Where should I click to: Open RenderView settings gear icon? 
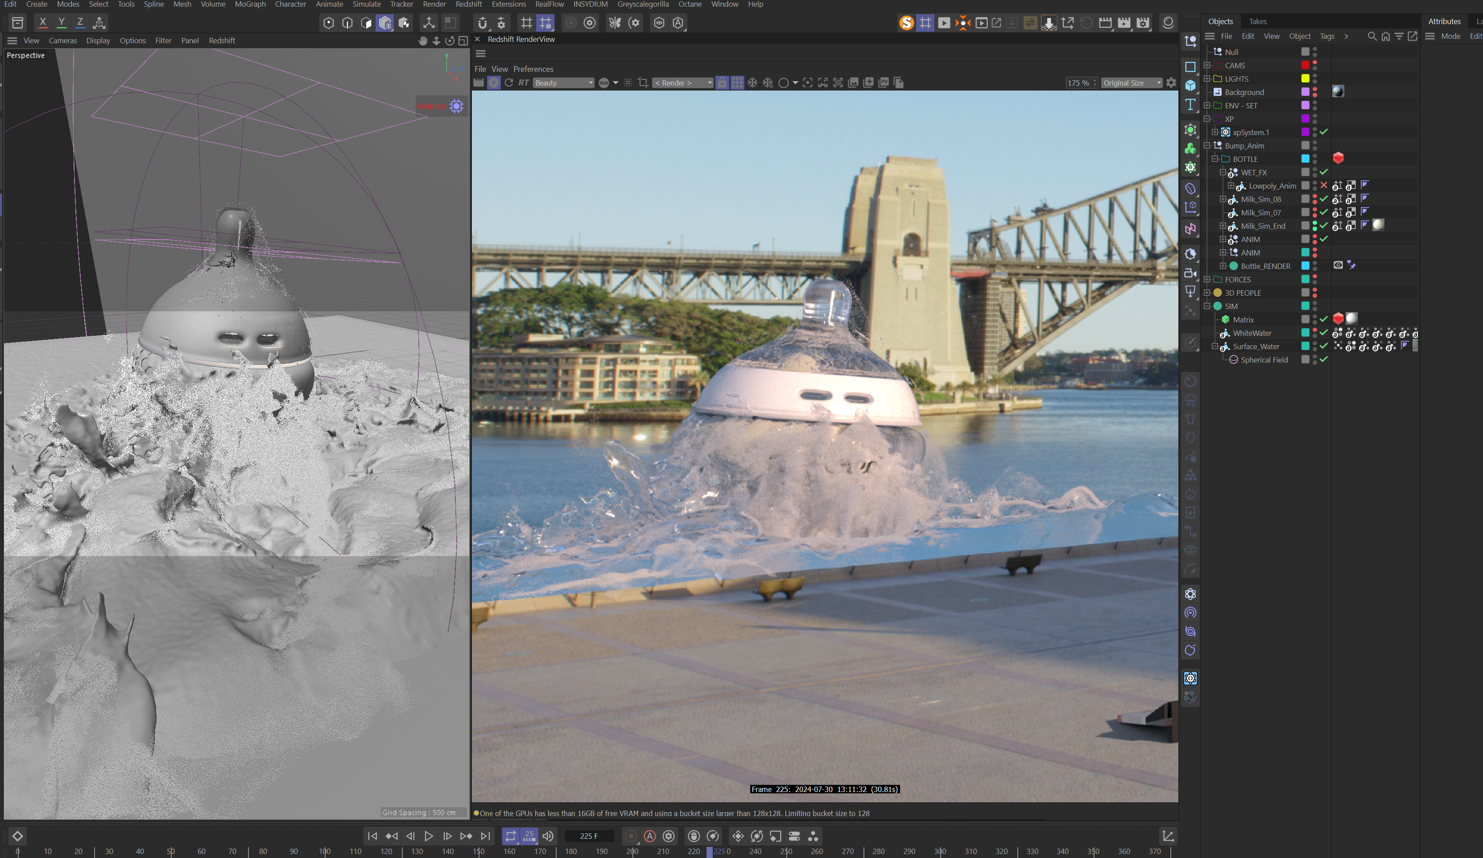coord(1171,83)
